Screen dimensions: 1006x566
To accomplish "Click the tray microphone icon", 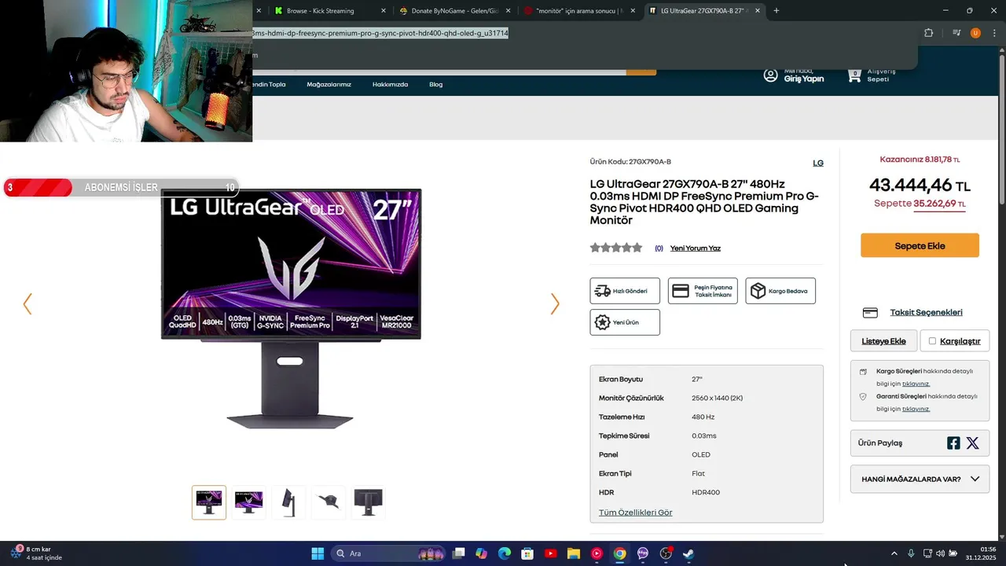I will point(911,553).
